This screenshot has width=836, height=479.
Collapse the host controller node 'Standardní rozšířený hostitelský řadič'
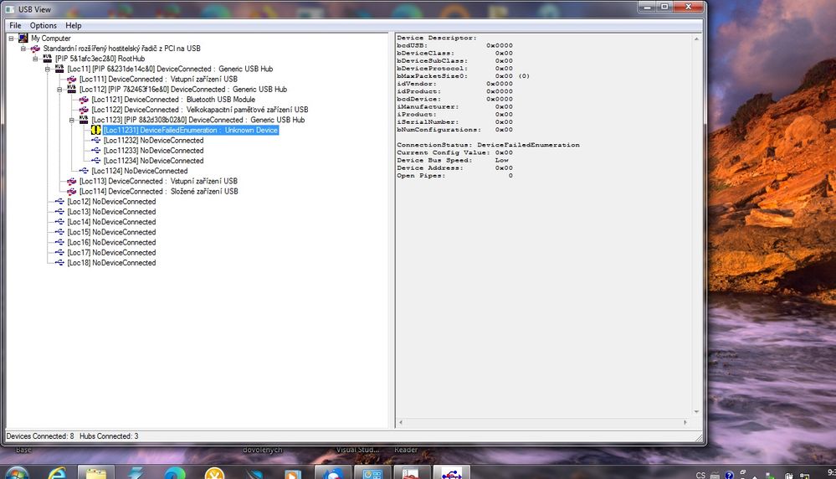(23, 49)
